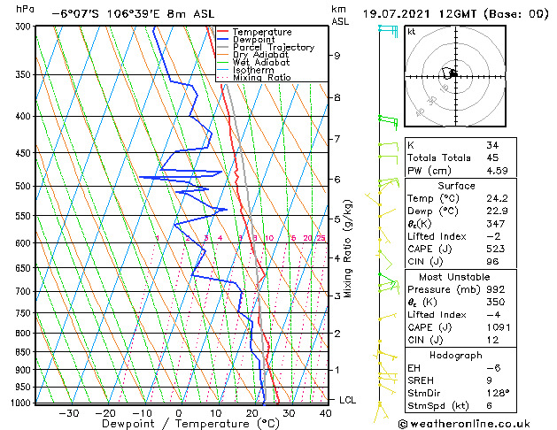557x430 pixels.
Task: Click the 300 hPa pressure axis label
Action: (25, 27)
